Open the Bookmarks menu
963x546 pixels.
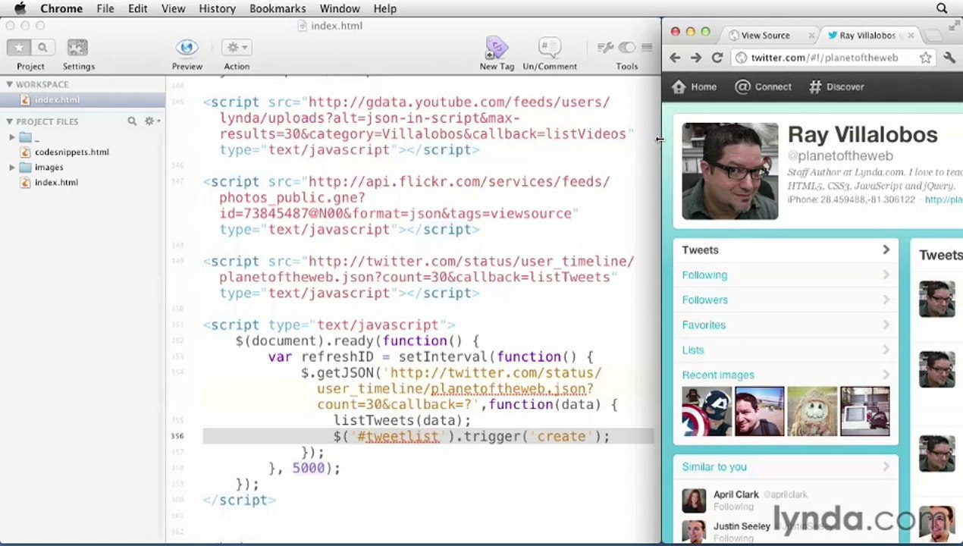pos(278,8)
